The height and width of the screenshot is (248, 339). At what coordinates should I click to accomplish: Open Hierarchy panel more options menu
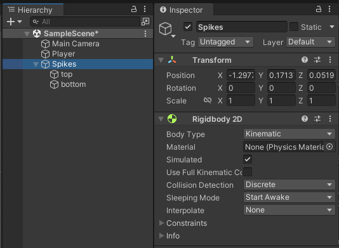pyautogui.click(x=145, y=9)
